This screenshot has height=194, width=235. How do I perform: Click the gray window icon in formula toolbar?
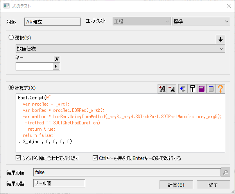tap(212, 89)
